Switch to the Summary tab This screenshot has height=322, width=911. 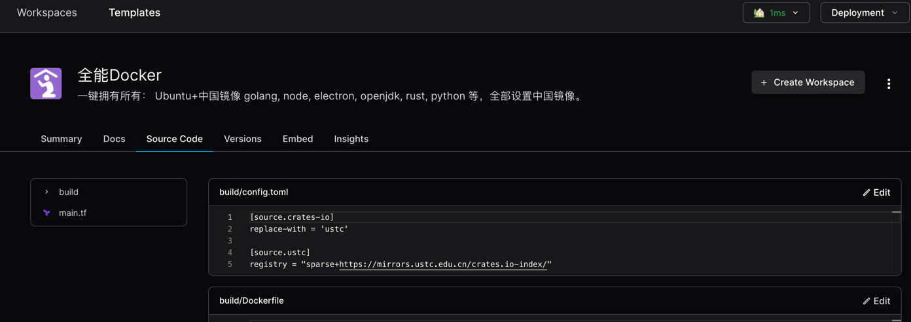pos(62,139)
